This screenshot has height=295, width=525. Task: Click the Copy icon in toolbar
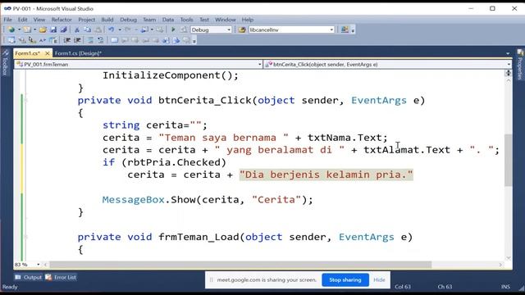[87, 29]
